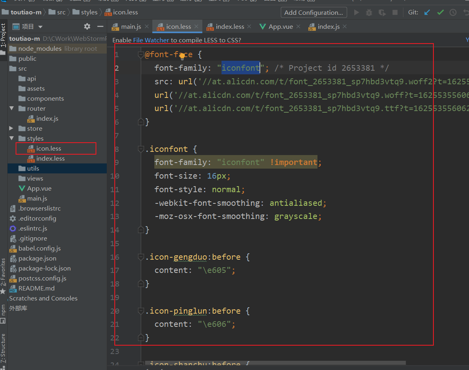
Task: Open the Z: Structure side panel
Action: tap(3, 348)
